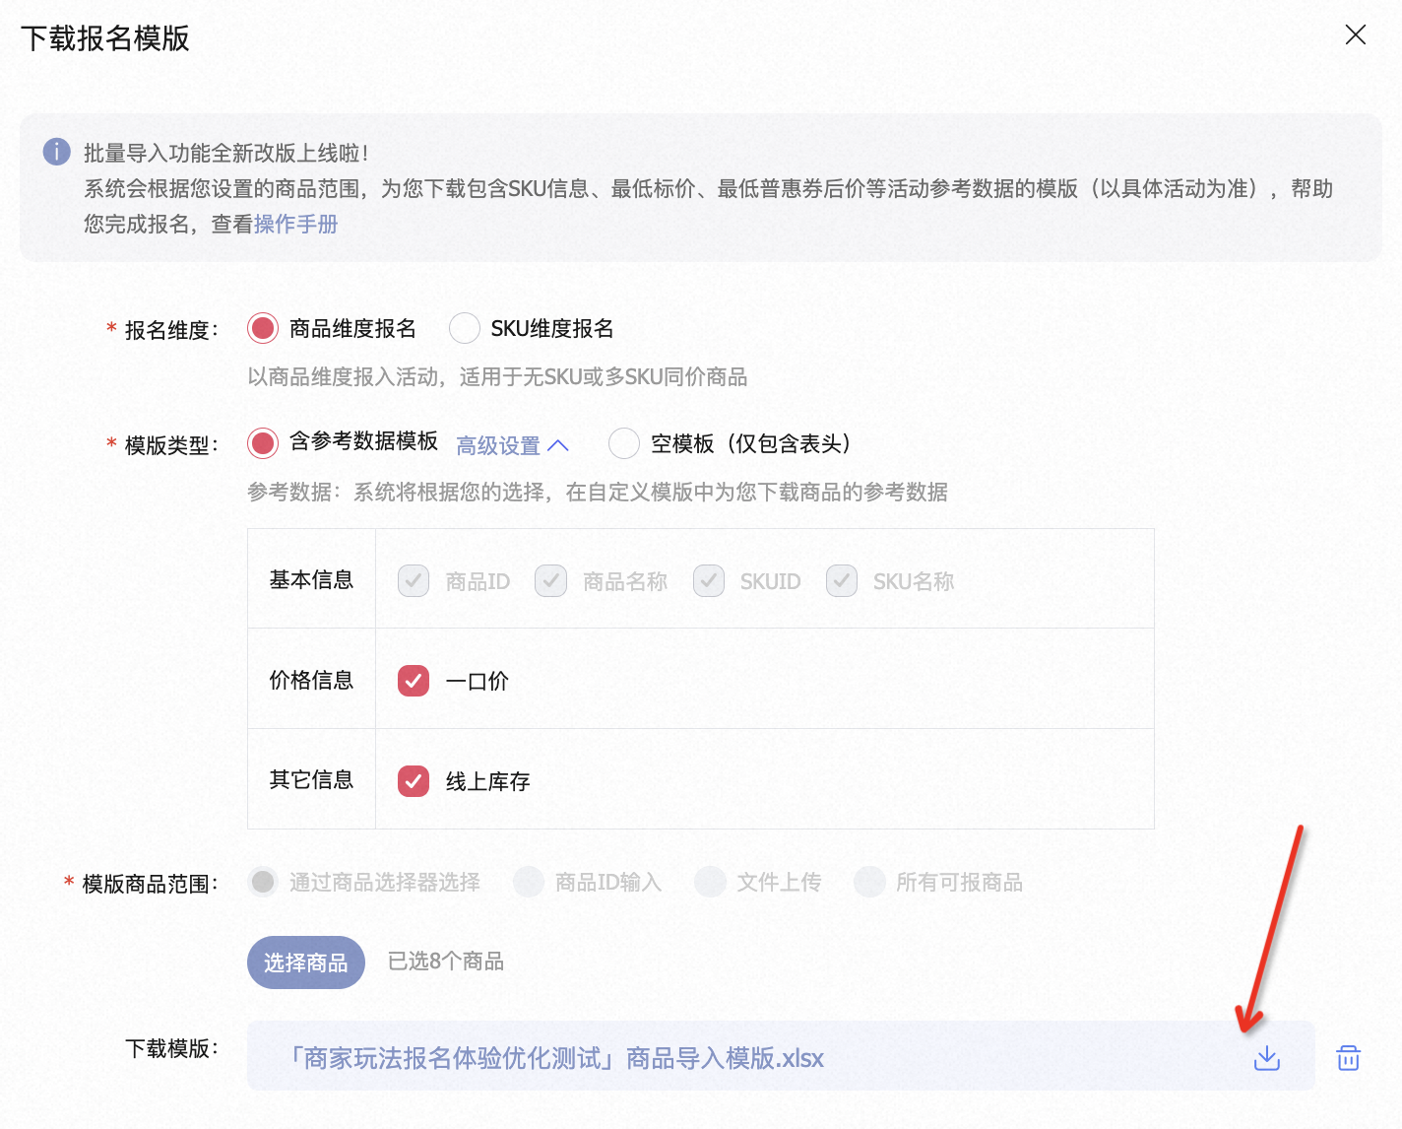Viewport: 1402px width, 1129px height.
Task: Click the 价格信息 row label
Action: pyautogui.click(x=311, y=680)
